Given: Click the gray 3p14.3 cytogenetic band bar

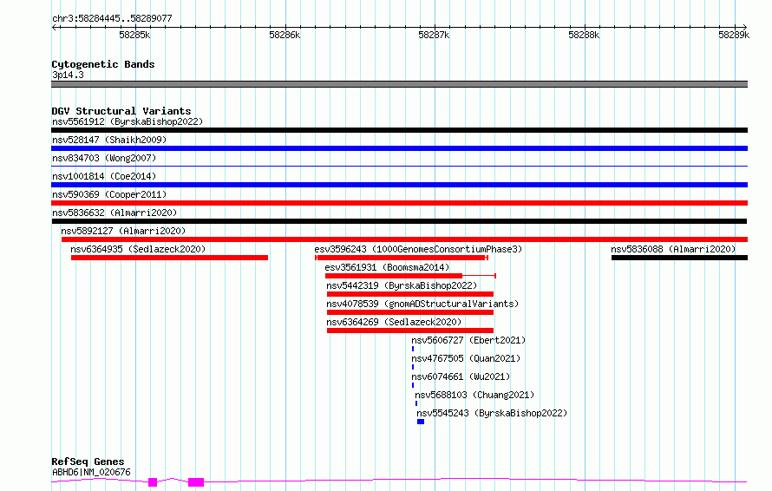Looking at the screenshot, I should 399,84.
